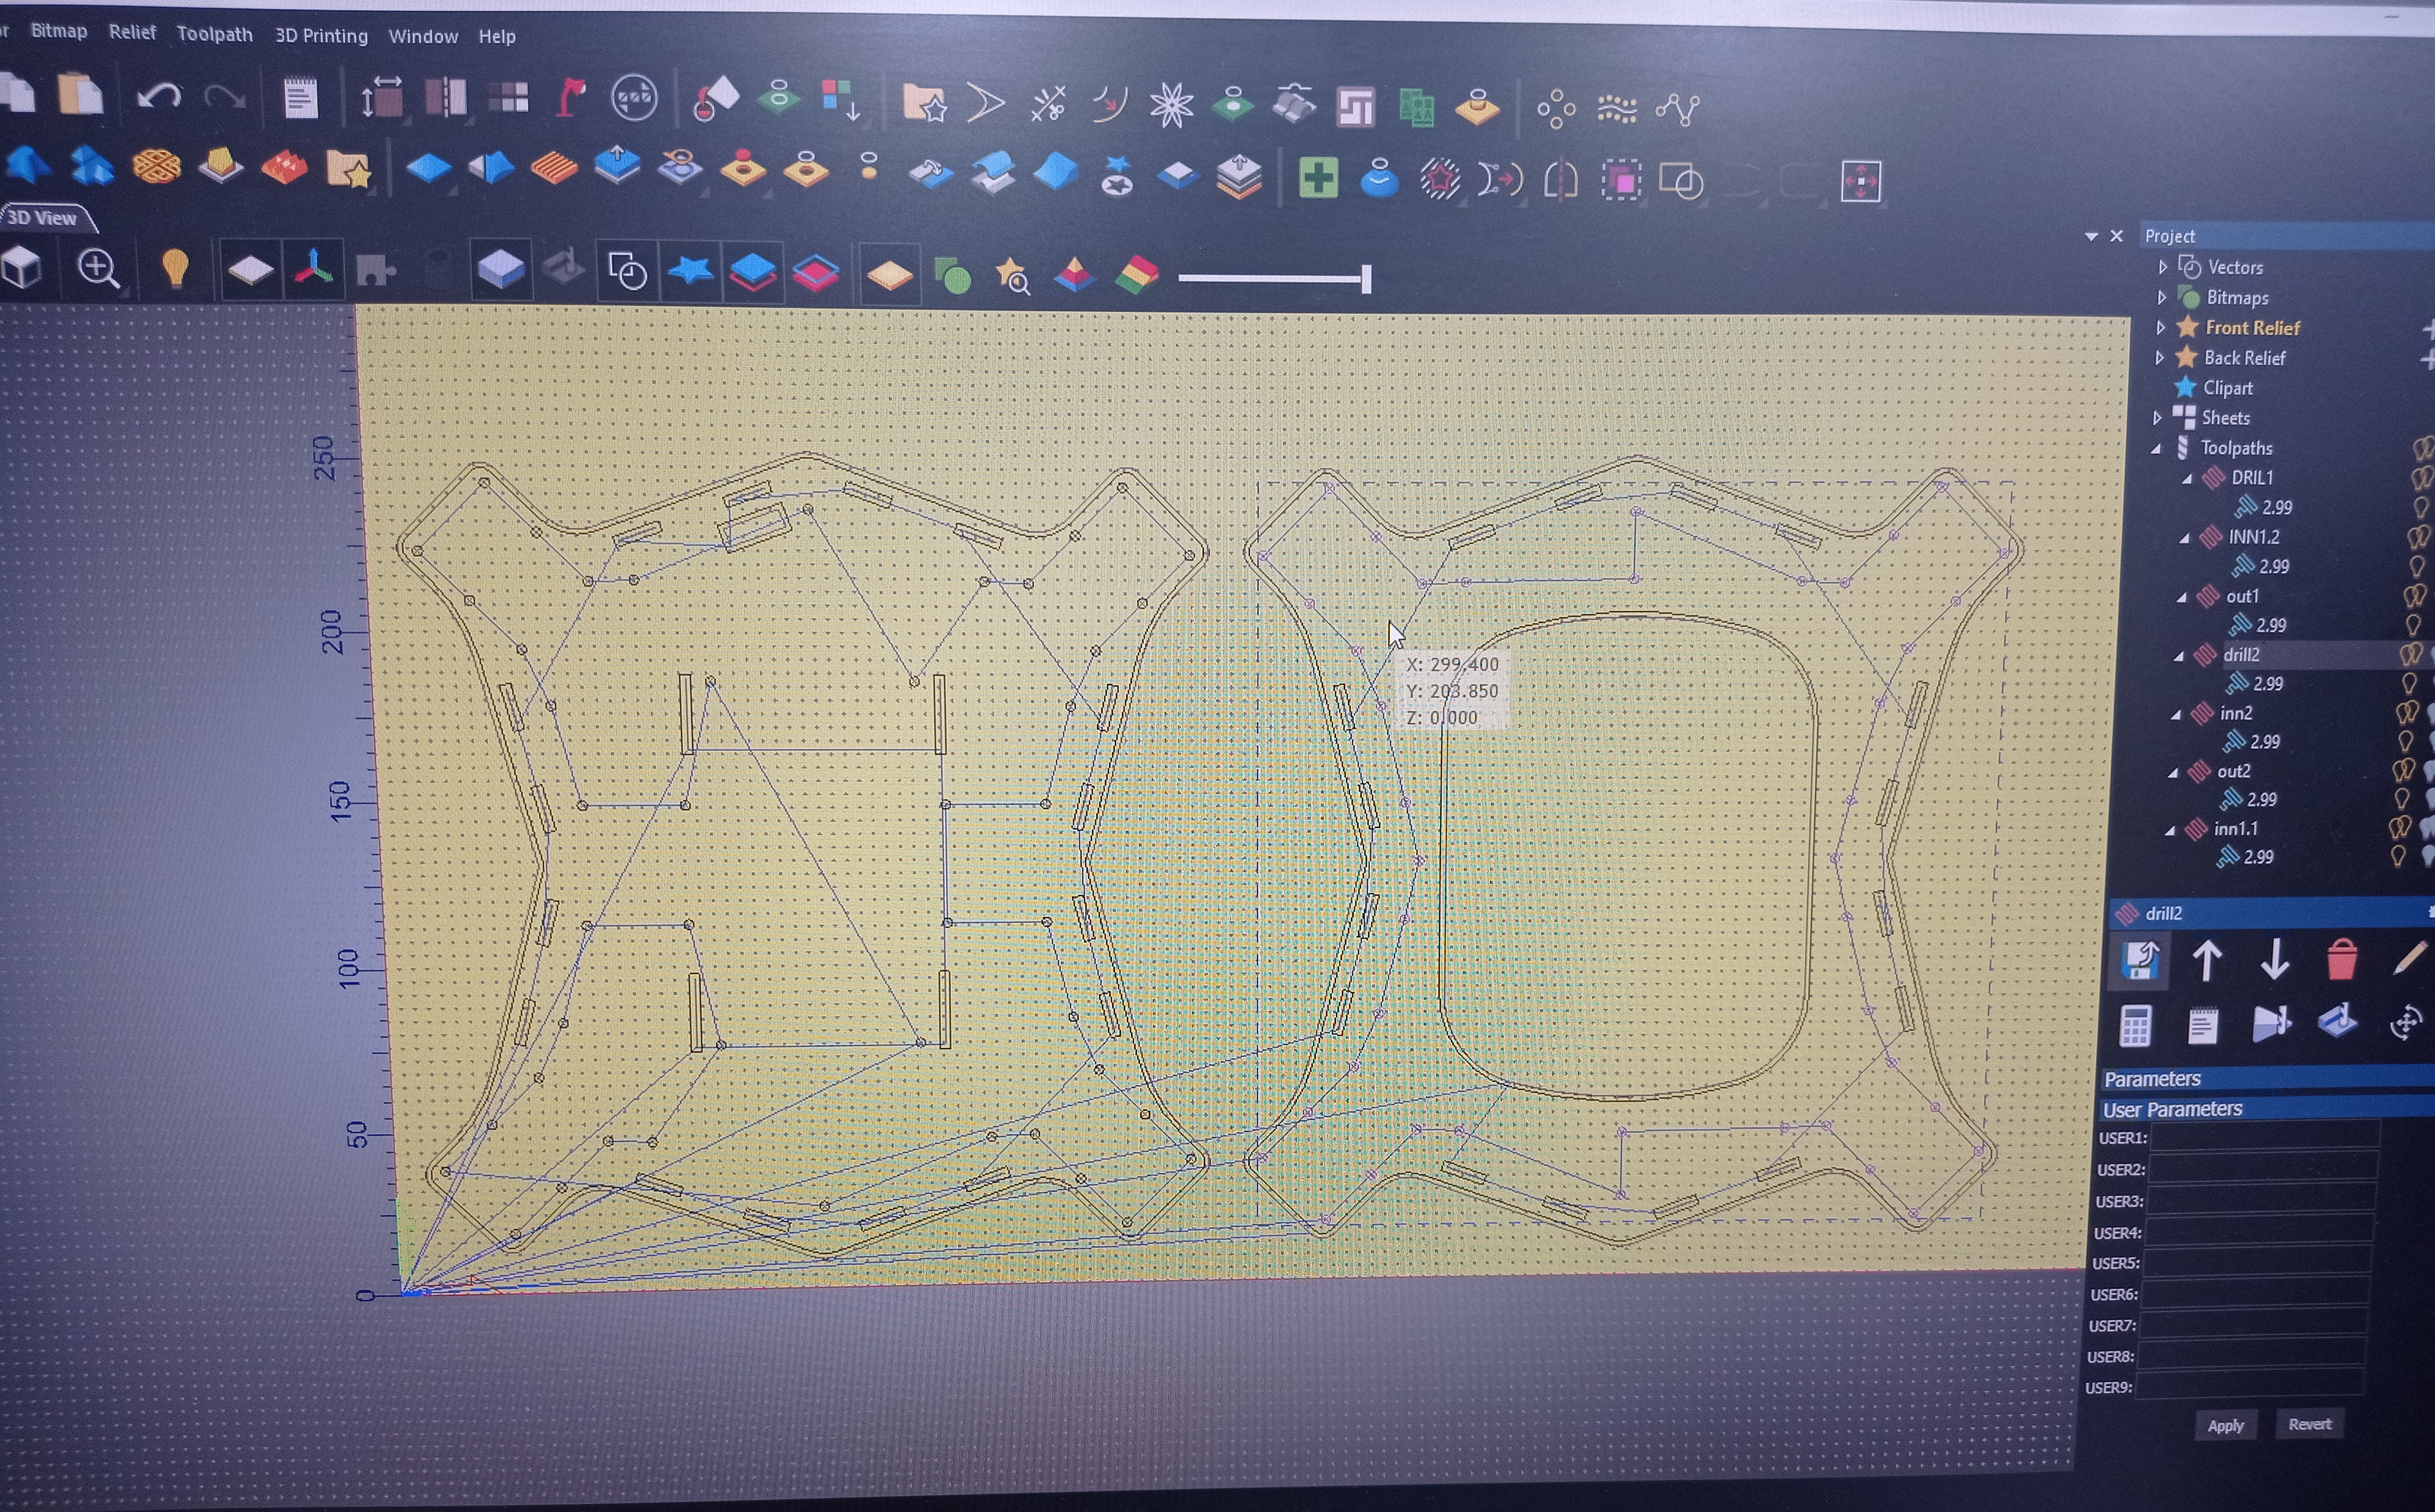The height and width of the screenshot is (1512, 2435).
Task: Toggle bulb of 2.99 tool under drill2
Action: tap(2409, 684)
